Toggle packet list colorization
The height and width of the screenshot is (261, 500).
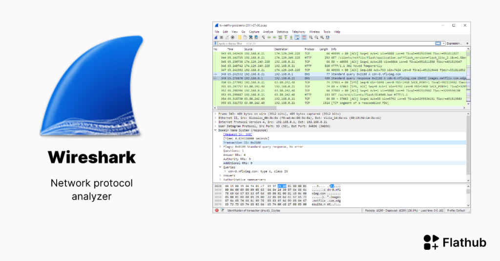304,37
